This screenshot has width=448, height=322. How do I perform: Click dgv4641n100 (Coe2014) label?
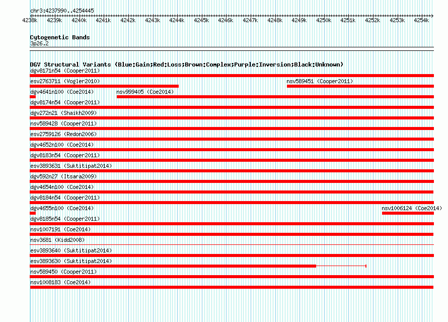click(x=62, y=92)
